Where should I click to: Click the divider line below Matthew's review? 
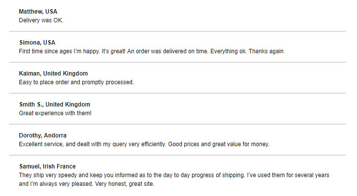178,31
